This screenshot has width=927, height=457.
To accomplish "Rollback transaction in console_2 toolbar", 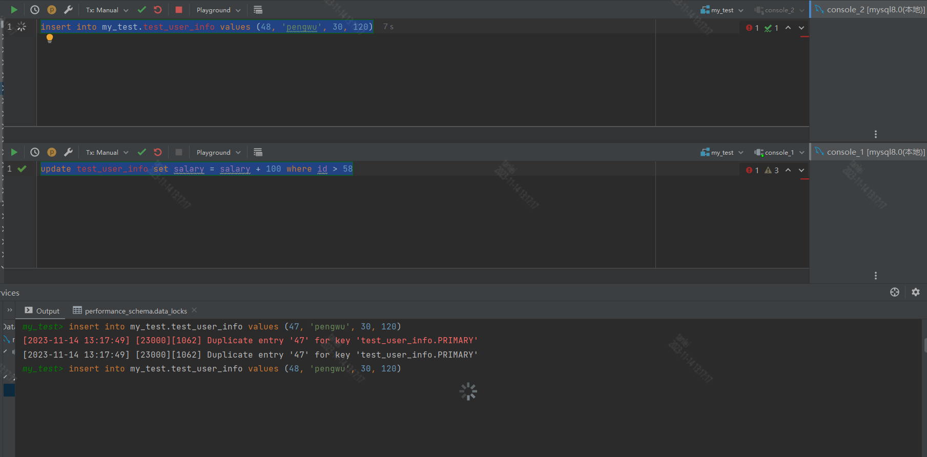I will [158, 10].
